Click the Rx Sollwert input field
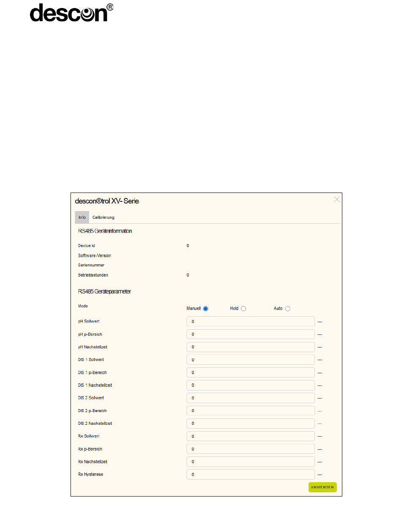 tap(251, 436)
